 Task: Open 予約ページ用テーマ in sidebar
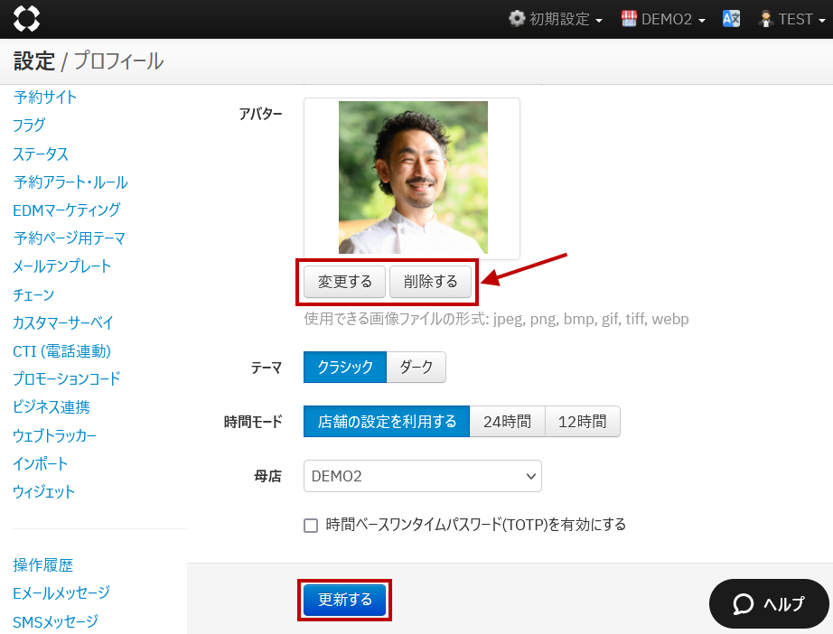pyautogui.click(x=69, y=238)
